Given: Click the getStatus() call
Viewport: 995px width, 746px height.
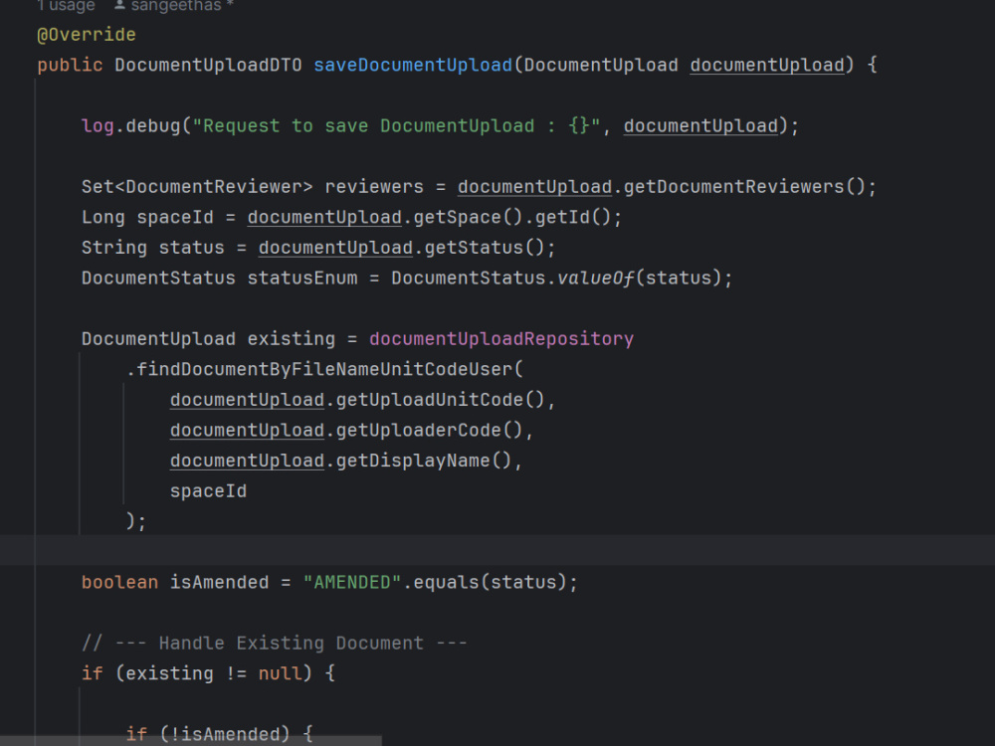Looking at the screenshot, I should click(x=485, y=248).
